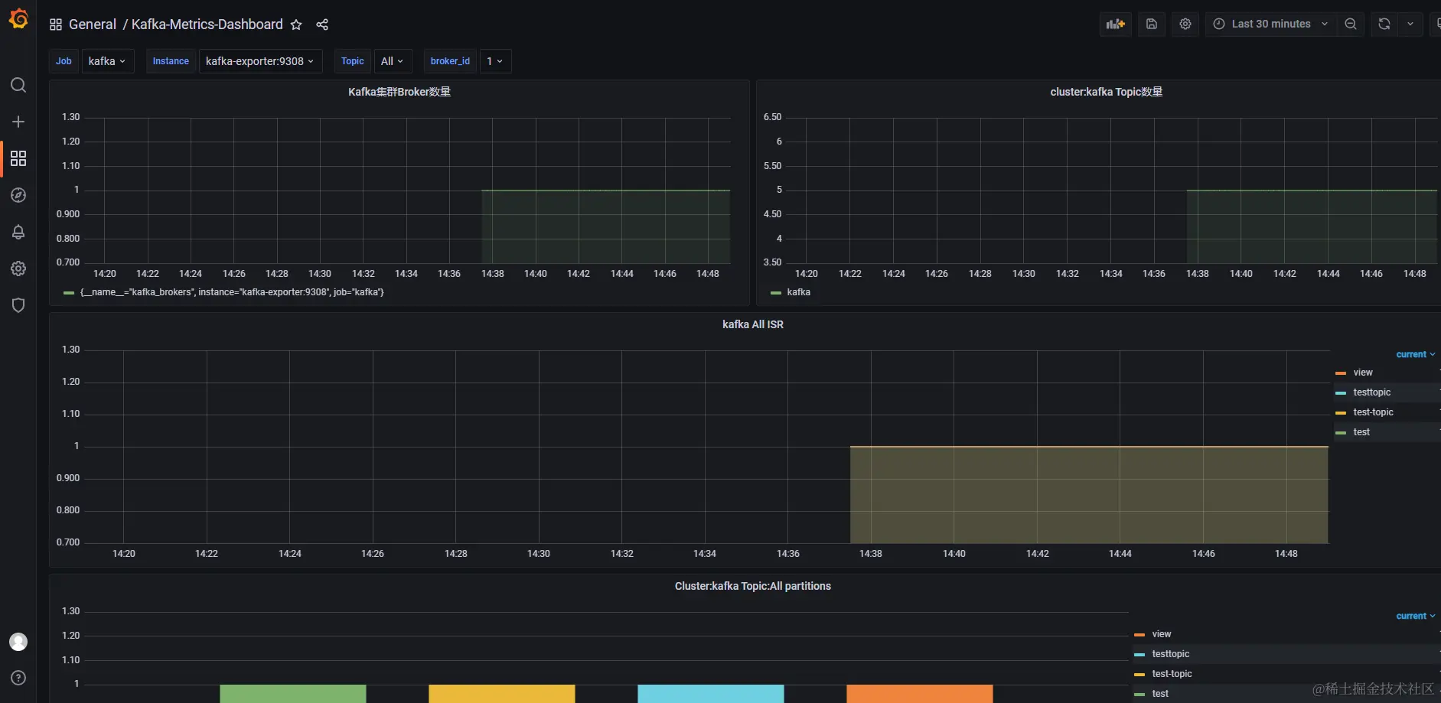Open the Cluster:kafka Topic:All partitions panel title menu
The width and height of the screenshot is (1441, 703).
click(752, 586)
